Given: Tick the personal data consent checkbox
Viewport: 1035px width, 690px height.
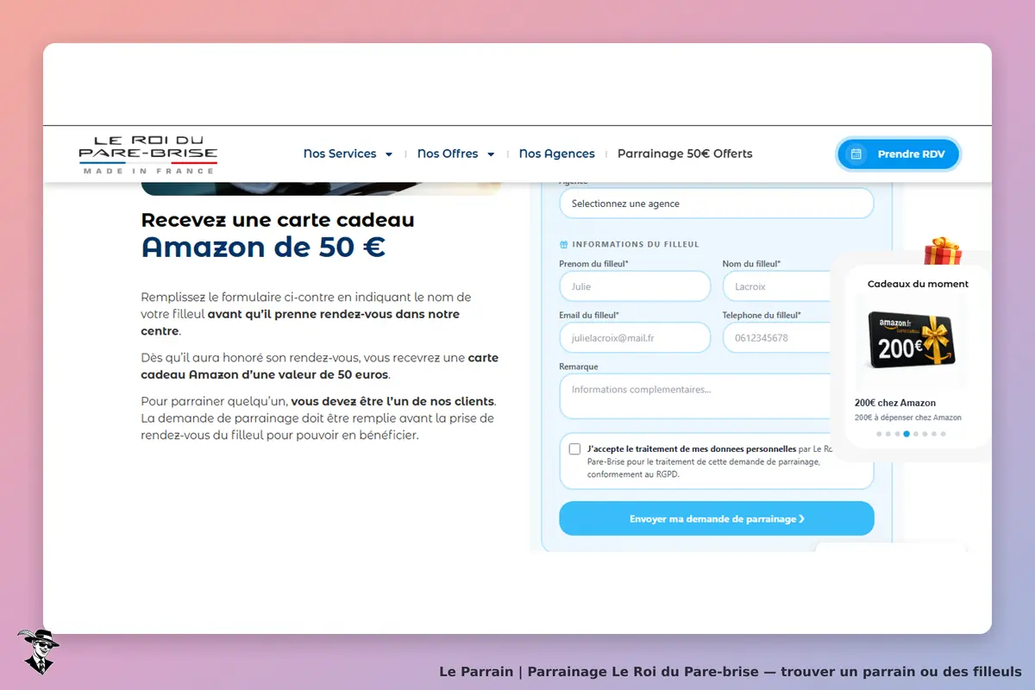Looking at the screenshot, I should click(x=574, y=449).
